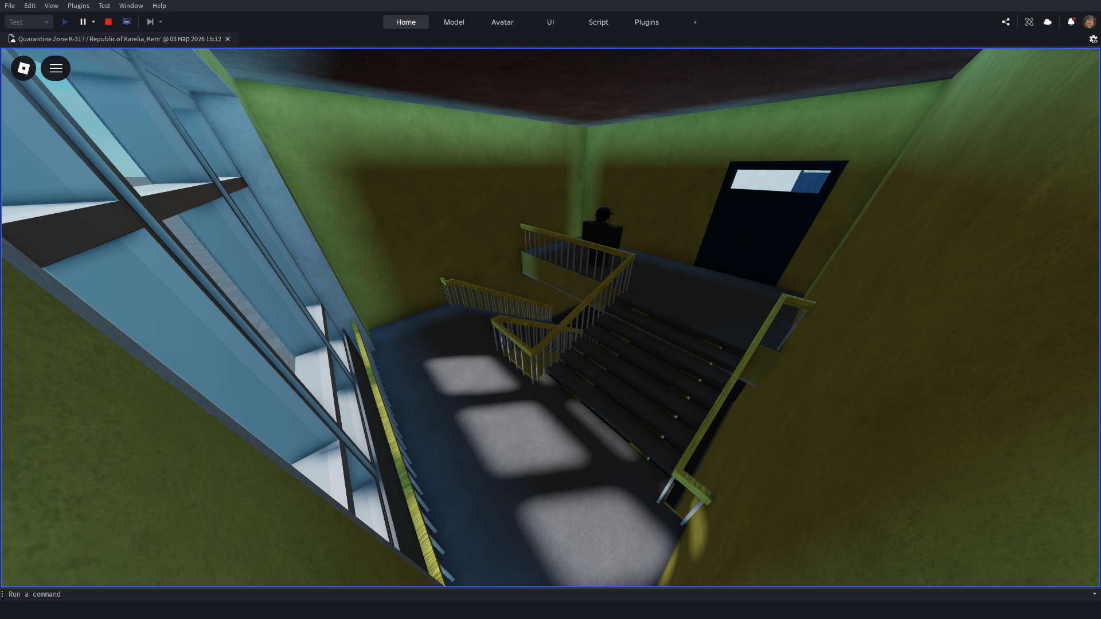
Task: Open the notifications bell
Action: click(1071, 22)
